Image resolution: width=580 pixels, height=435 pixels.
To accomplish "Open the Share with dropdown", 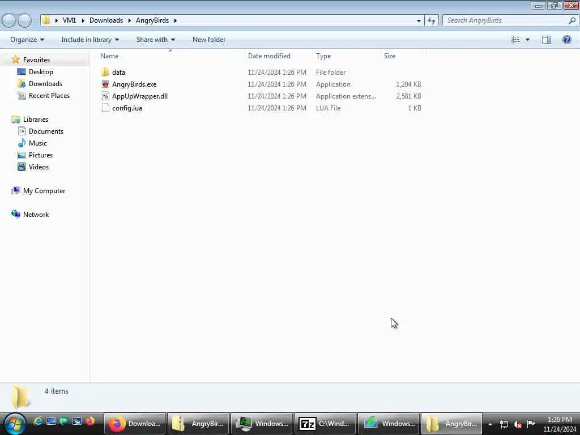I will point(155,40).
